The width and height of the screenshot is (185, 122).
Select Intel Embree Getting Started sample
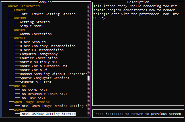[48, 14]
